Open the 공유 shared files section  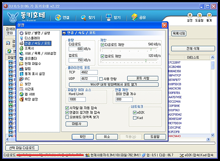click(x=138, y=17)
